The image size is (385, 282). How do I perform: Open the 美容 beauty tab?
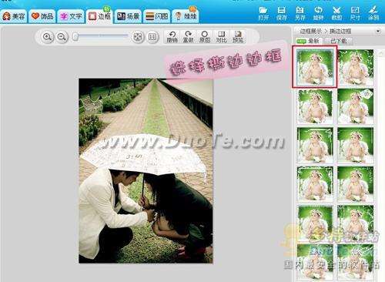pyautogui.click(x=14, y=16)
